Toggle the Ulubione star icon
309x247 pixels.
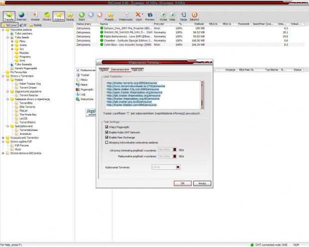coord(59,16)
